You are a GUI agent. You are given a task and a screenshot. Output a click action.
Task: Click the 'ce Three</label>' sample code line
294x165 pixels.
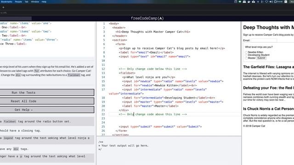tap(13, 44)
